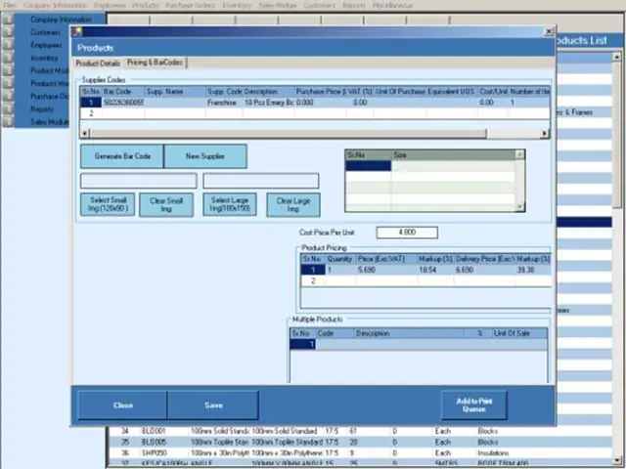
Task: Click the Generate Bar Code button
Action: 122,156
